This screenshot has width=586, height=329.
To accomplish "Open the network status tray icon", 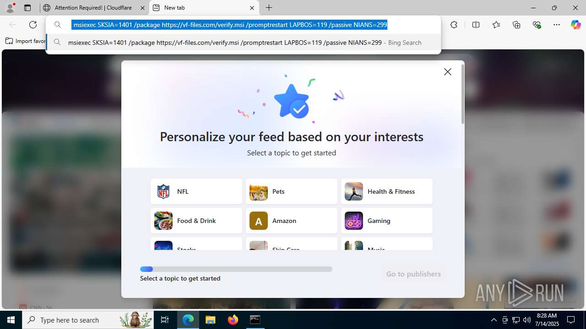I will click(x=516, y=320).
